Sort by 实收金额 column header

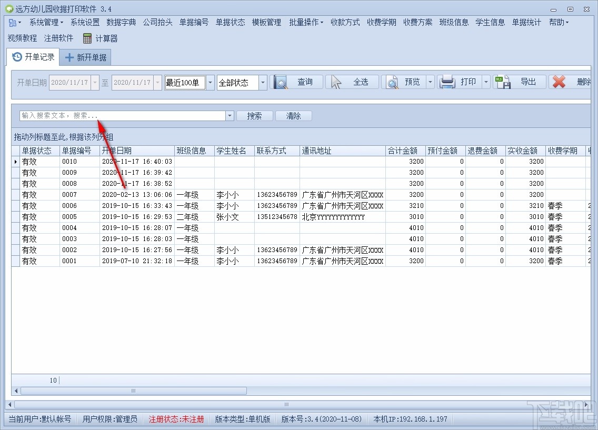point(526,151)
